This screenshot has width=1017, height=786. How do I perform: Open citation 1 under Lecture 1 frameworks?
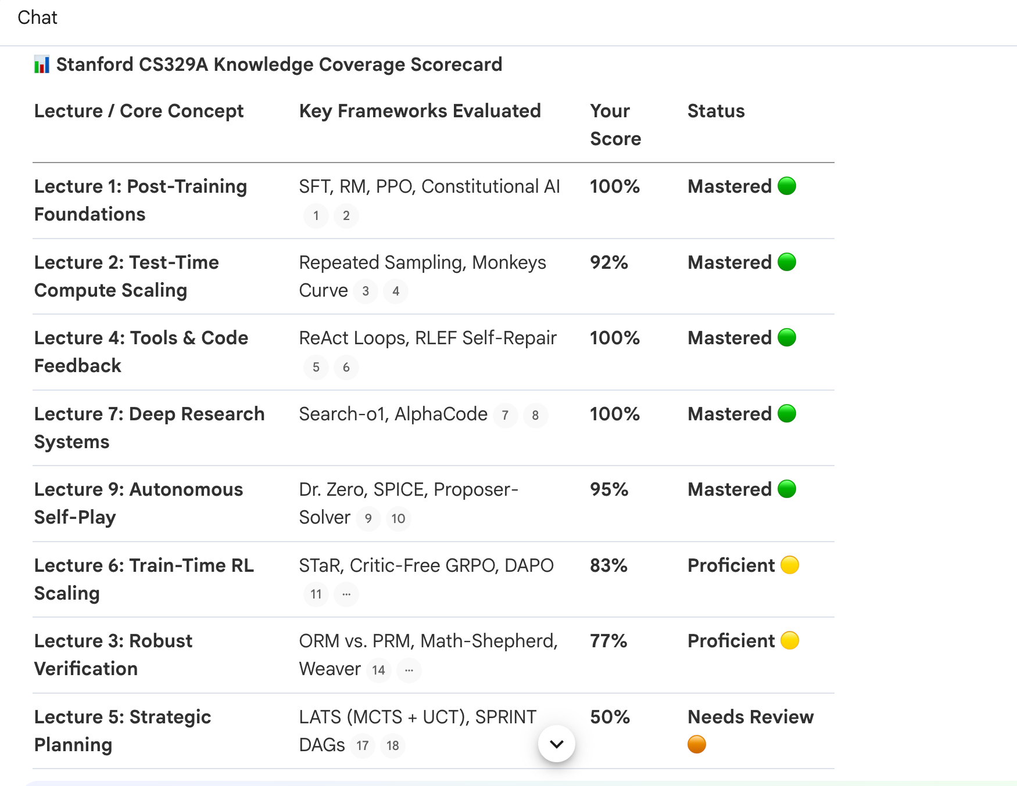[316, 216]
